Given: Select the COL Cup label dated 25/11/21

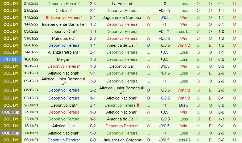Looking at the screenshot, I should (x=11, y=112).
